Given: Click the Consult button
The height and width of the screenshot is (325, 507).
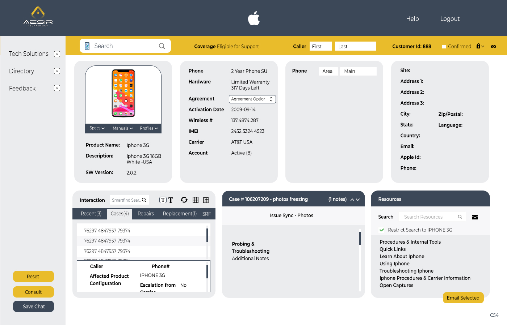Looking at the screenshot, I should click(33, 292).
